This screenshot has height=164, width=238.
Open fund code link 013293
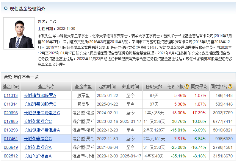[11, 130]
